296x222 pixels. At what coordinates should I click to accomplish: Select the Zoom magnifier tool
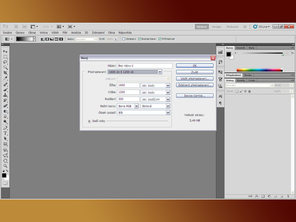click(x=5, y=165)
